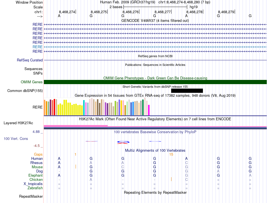Select the Zebrafish alignment row label

click(35, 188)
